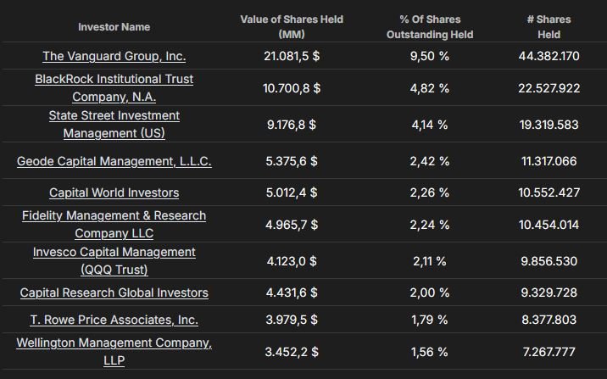Click the # Shares Held header
607x379 pixels.
point(549,27)
